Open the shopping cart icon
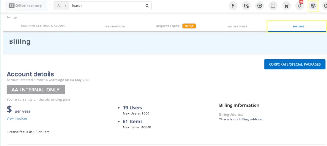 click(286, 6)
